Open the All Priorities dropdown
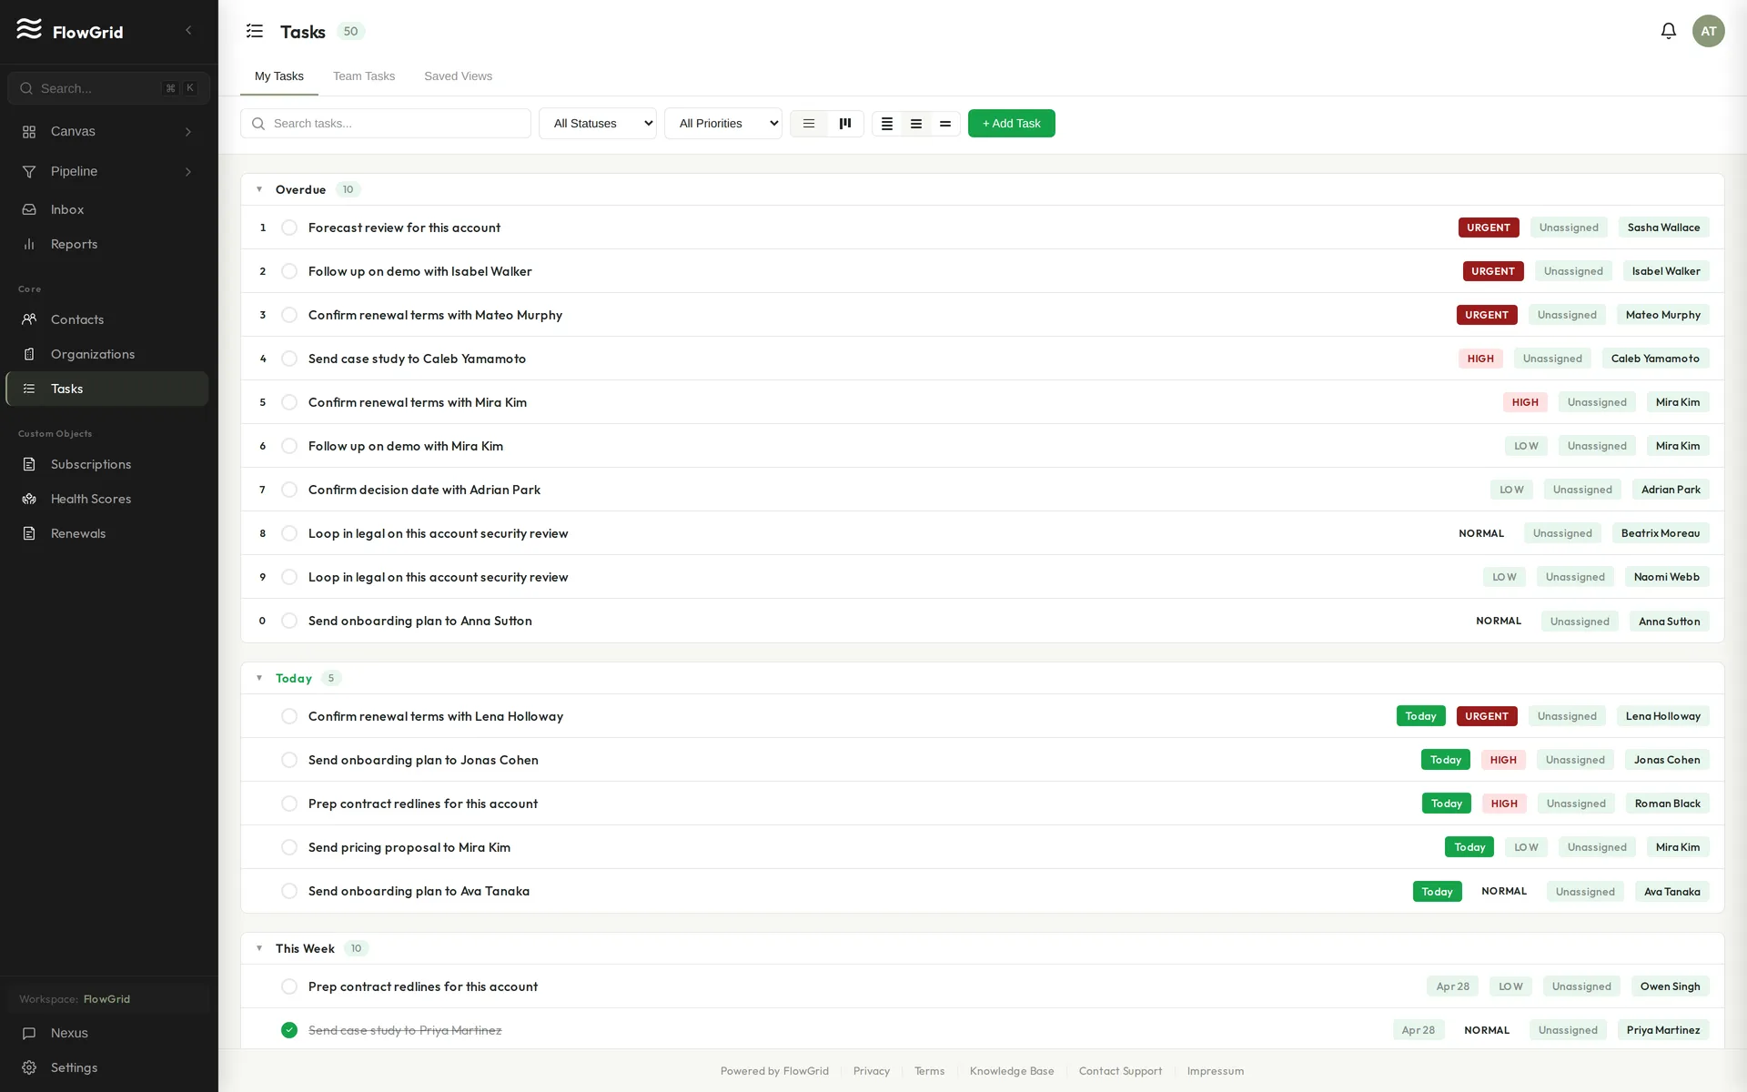1747x1092 pixels. point(723,124)
